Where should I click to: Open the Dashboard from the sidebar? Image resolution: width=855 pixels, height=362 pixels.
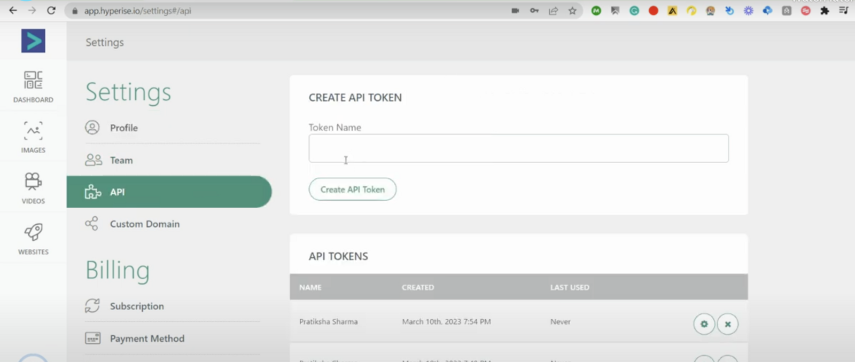(x=33, y=86)
